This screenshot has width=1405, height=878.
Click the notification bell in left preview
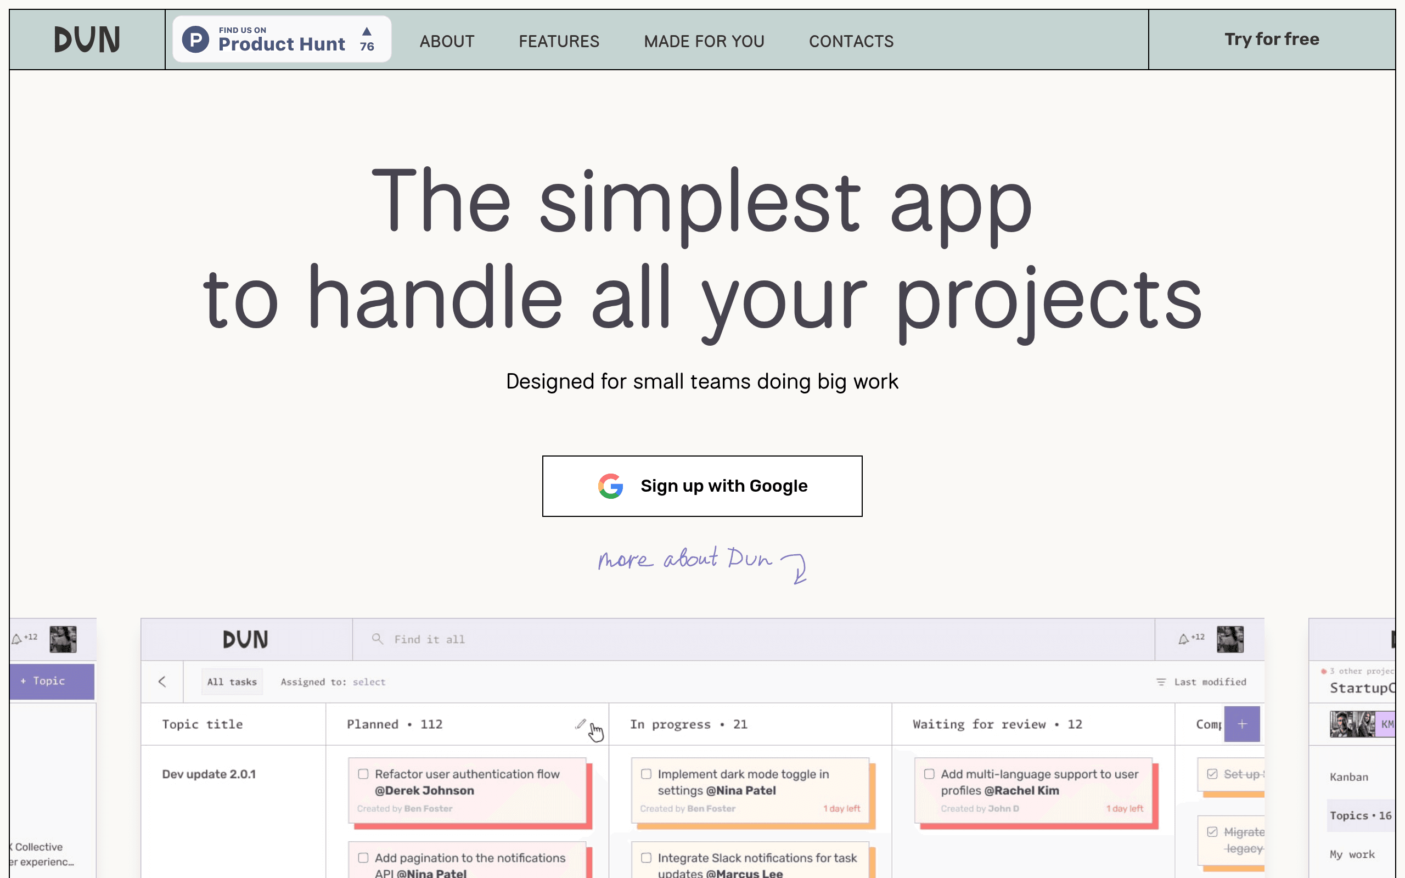pos(24,639)
